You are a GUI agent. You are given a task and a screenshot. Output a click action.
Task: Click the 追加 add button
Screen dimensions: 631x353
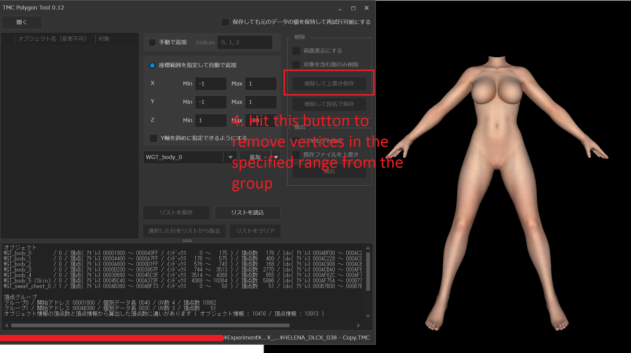(x=255, y=157)
